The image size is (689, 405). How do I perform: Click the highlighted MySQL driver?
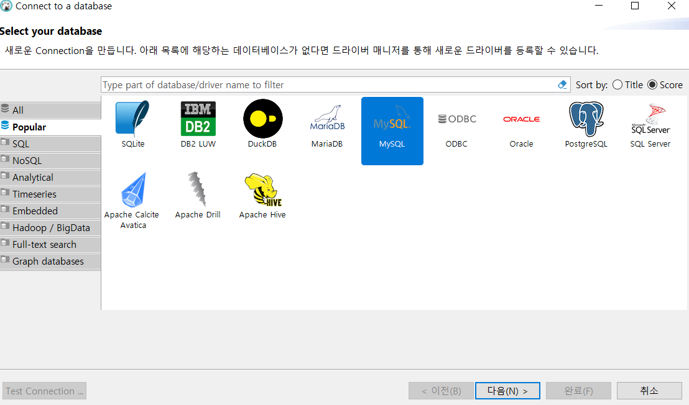(392, 131)
